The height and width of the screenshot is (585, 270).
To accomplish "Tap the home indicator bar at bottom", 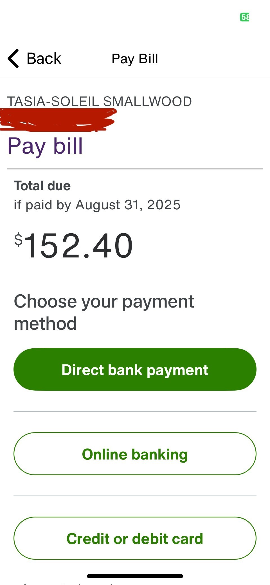I will pos(135,576).
